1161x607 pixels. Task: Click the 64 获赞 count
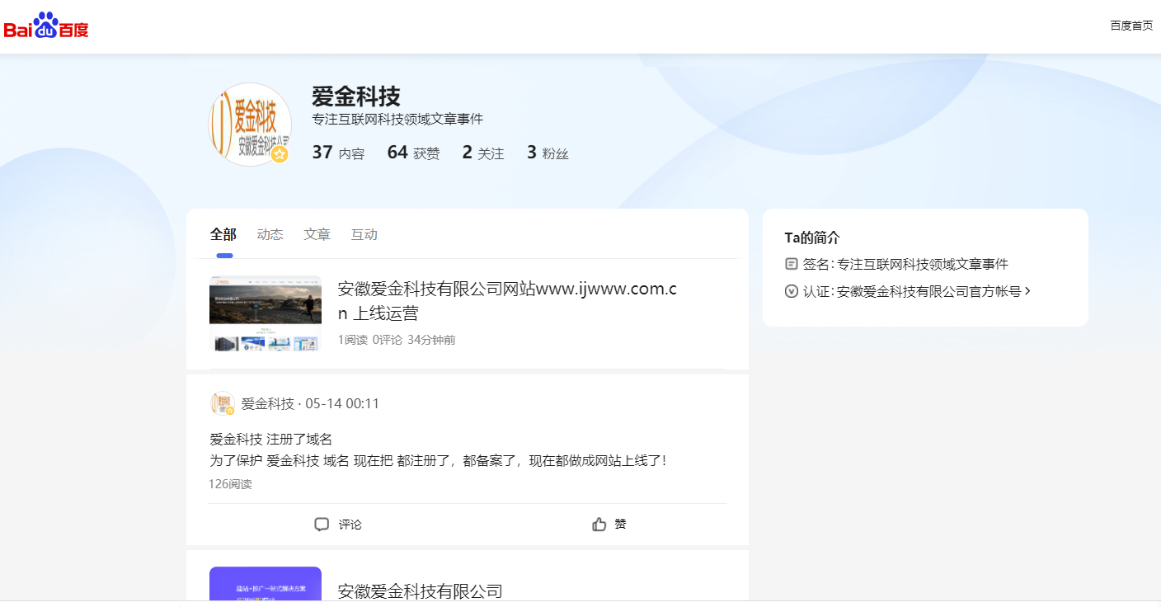tap(414, 153)
